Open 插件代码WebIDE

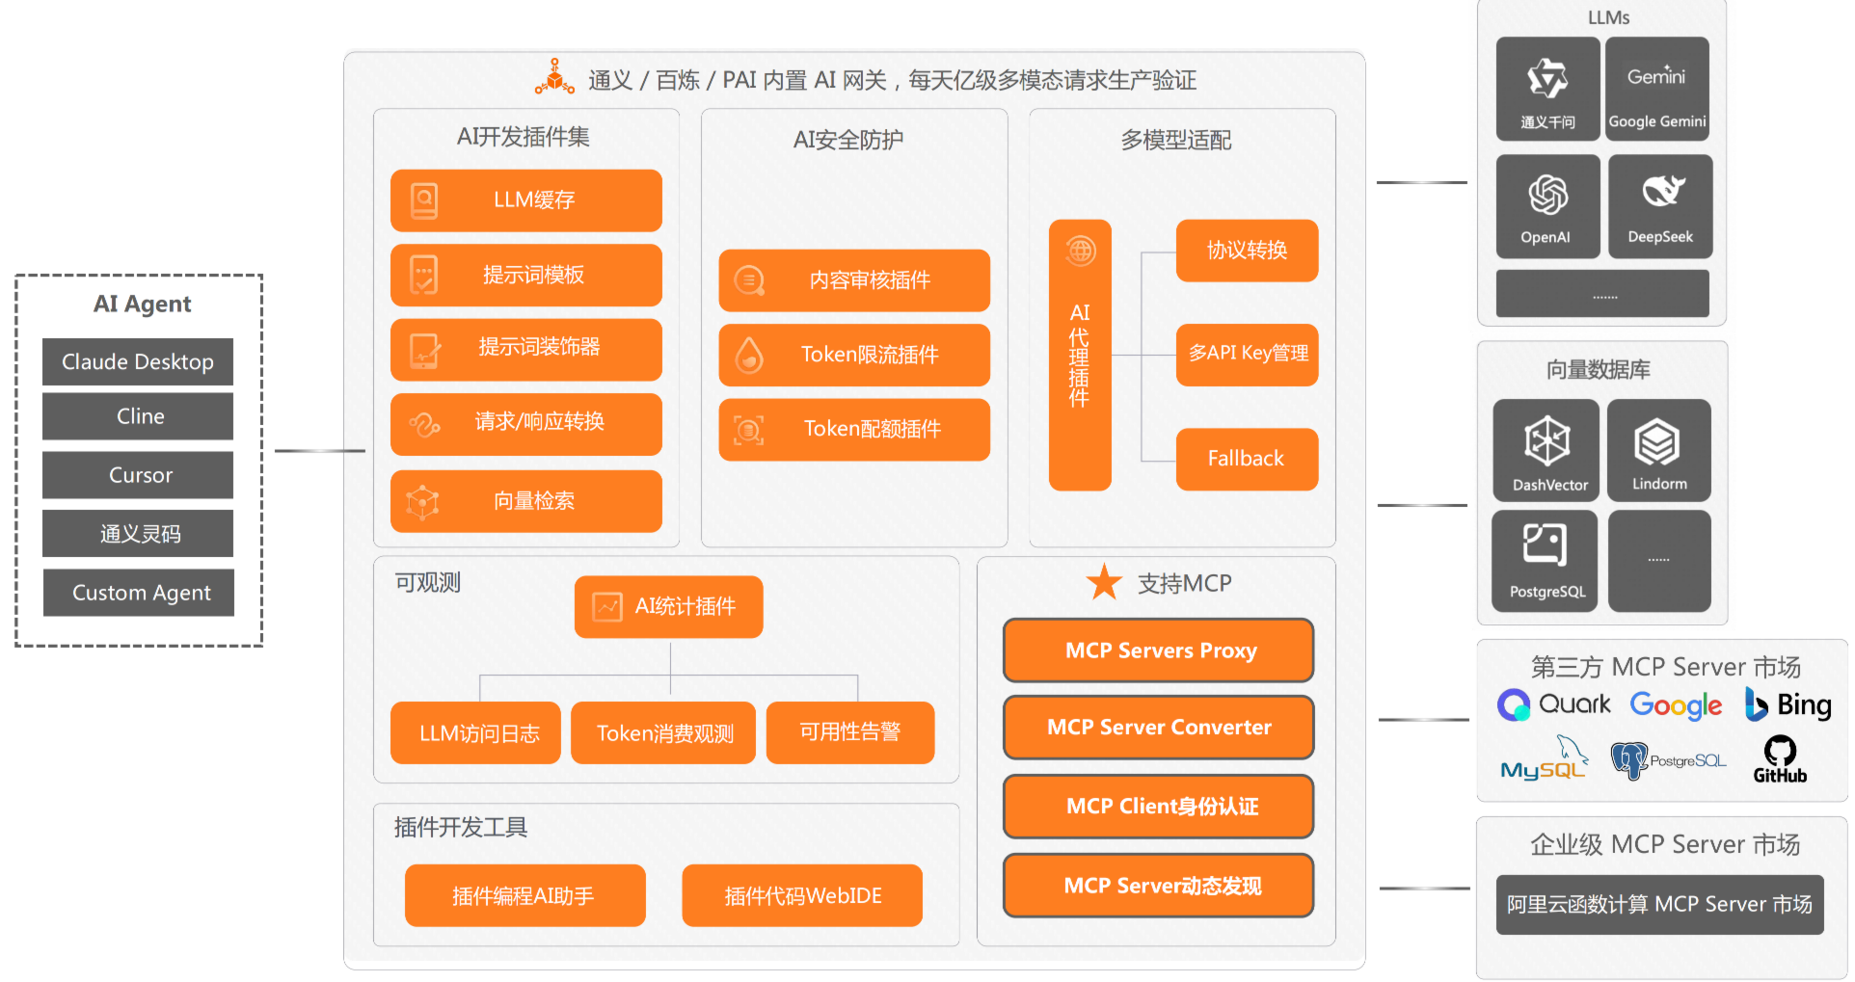(x=802, y=895)
